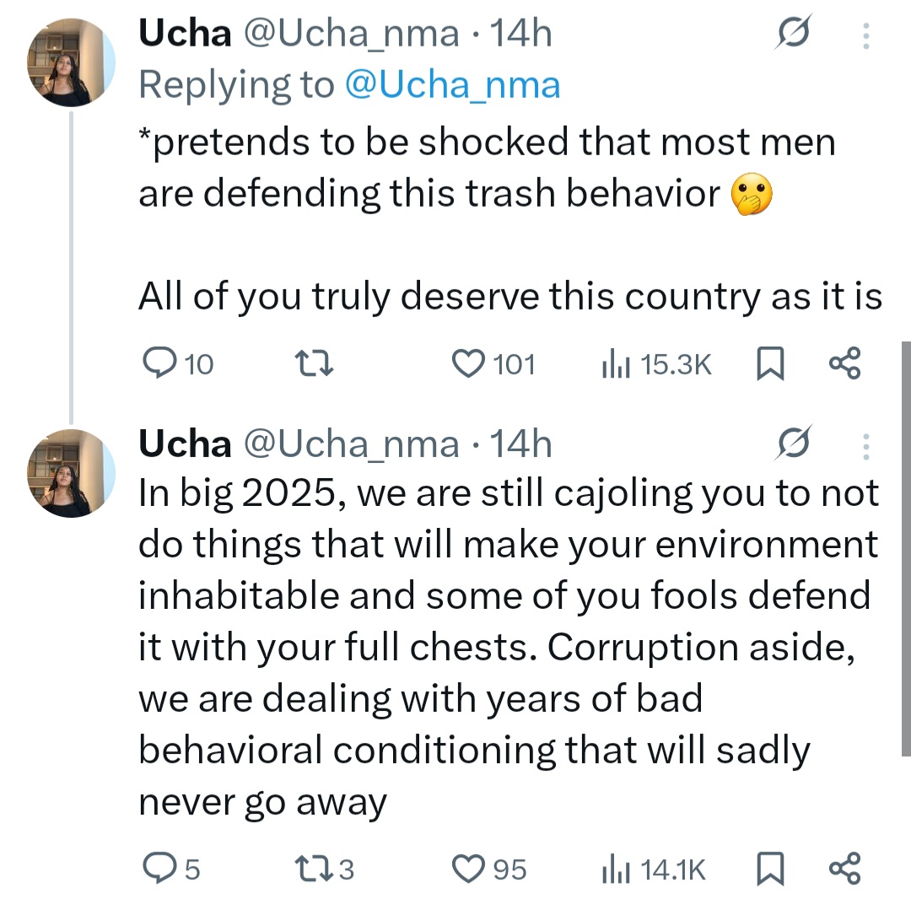This screenshot has height=904, width=911.
Task: Open the @Ucha_nma mention link in reply line
Action: tap(452, 85)
